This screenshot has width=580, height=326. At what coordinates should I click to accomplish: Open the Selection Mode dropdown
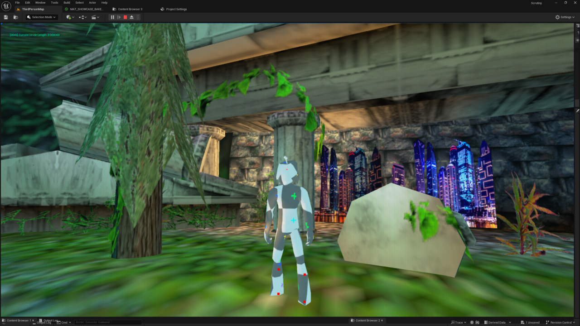click(x=41, y=17)
